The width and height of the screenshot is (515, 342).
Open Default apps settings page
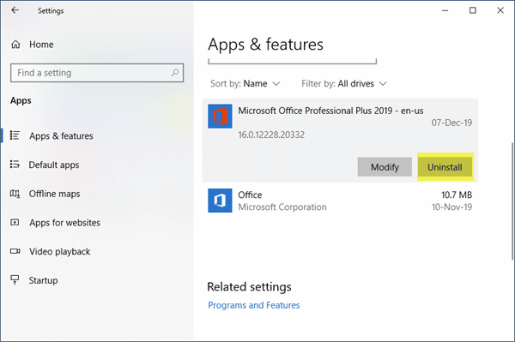coord(54,165)
